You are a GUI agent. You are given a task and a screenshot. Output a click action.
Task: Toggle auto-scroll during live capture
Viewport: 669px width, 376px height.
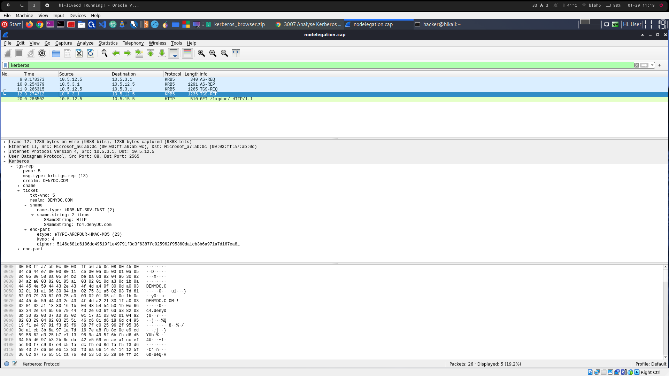coord(174,53)
